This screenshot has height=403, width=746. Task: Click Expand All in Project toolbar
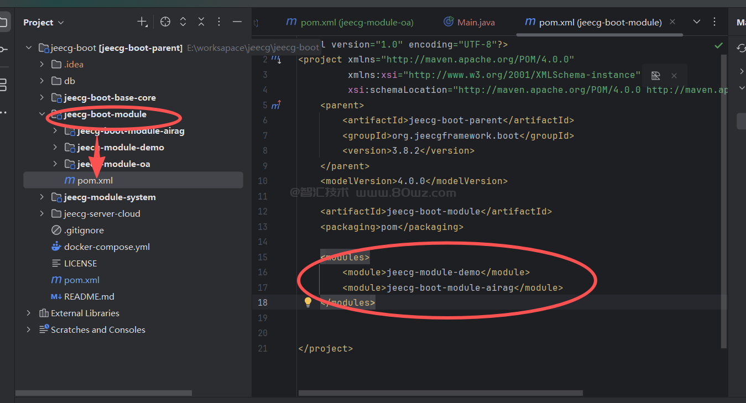[x=183, y=22]
